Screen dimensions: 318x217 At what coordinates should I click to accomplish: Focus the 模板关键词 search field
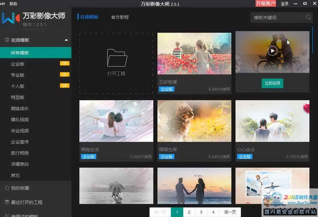click(281, 17)
